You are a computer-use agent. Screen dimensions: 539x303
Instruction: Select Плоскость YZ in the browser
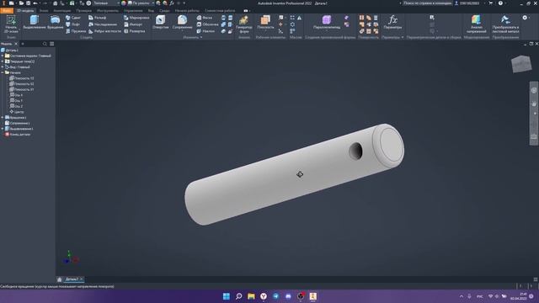pyautogui.click(x=22, y=78)
